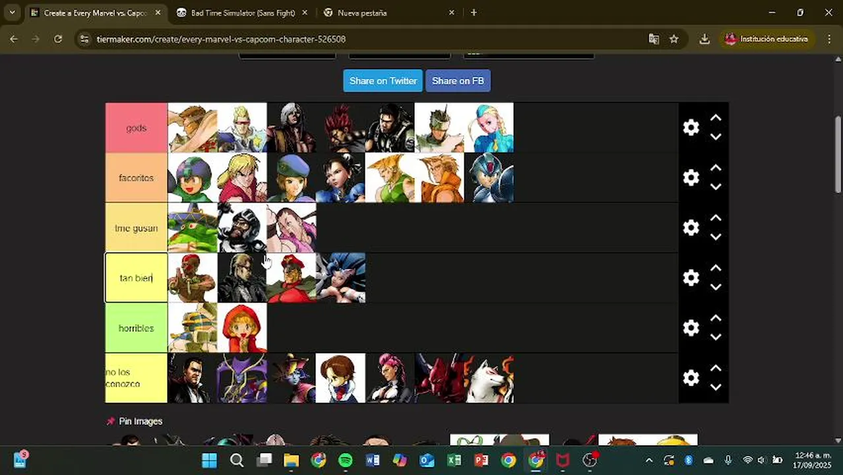Open Institución educativa profile menu

pyautogui.click(x=767, y=39)
